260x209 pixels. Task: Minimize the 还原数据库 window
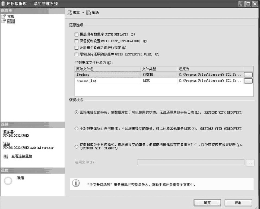click(x=241, y=4)
